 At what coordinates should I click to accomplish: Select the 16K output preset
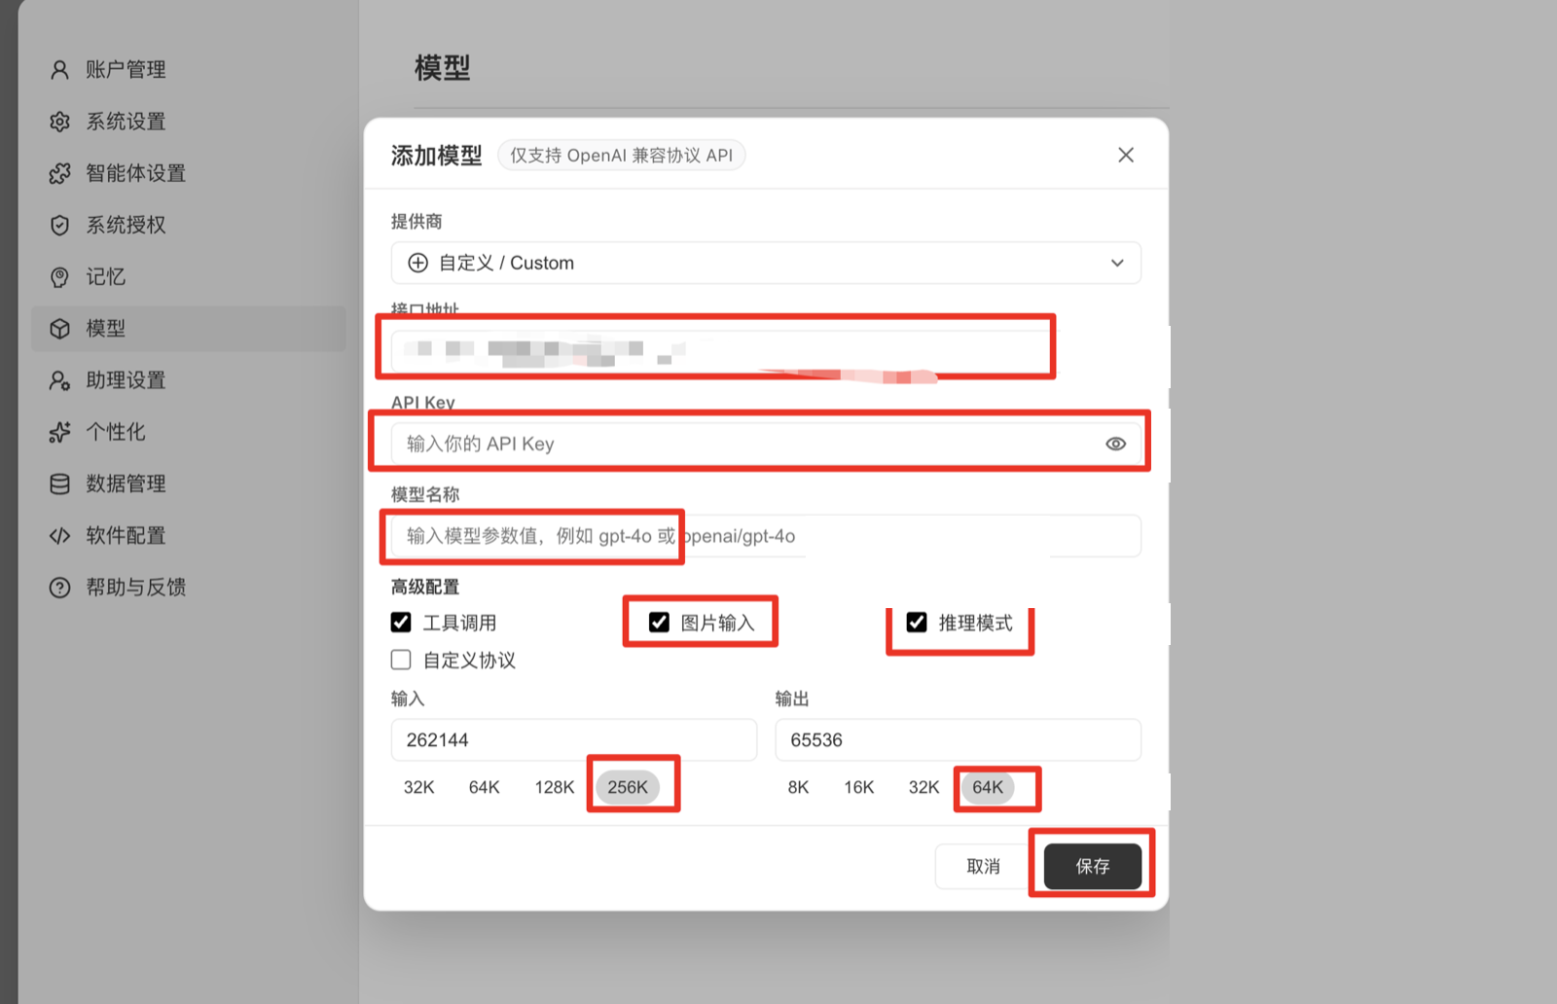coord(858,787)
